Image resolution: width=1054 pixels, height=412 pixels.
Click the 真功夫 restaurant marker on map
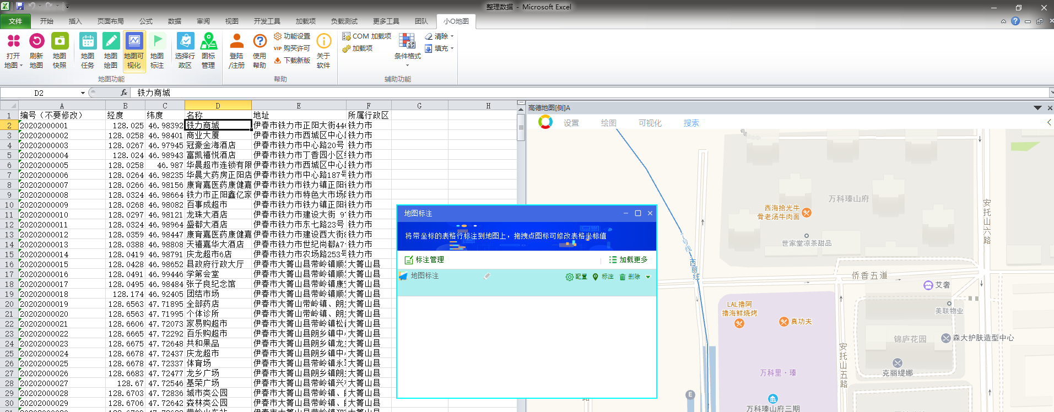click(783, 322)
